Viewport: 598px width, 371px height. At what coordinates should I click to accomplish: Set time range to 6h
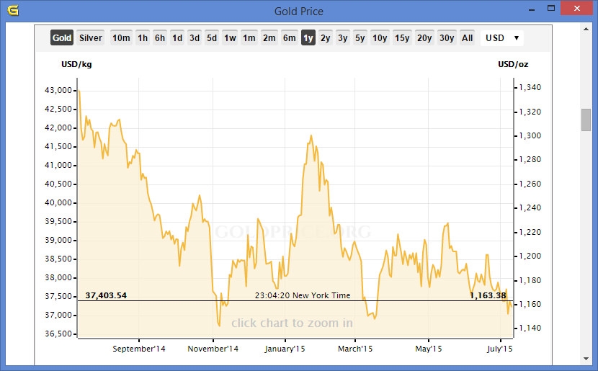pyautogui.click(x=160, y=37)
